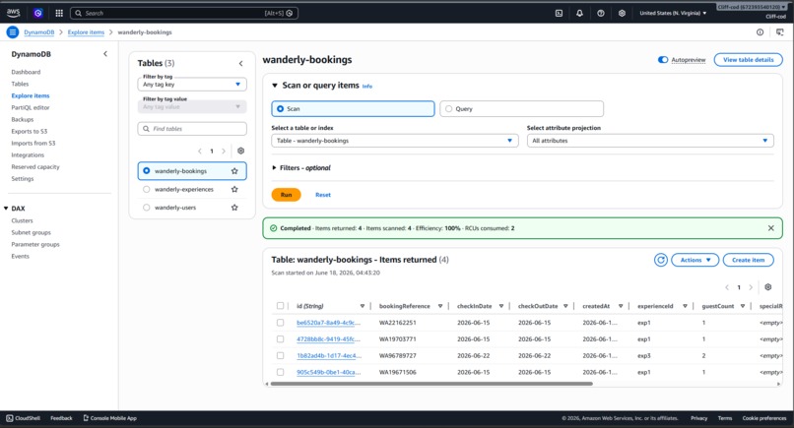Favorite the wanderly-bookings table star
The image size is (794, 428).
234,171
